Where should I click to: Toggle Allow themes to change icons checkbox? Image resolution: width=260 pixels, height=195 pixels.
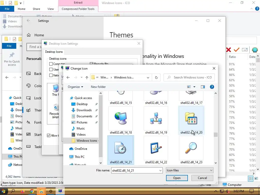tap(48, 136)
